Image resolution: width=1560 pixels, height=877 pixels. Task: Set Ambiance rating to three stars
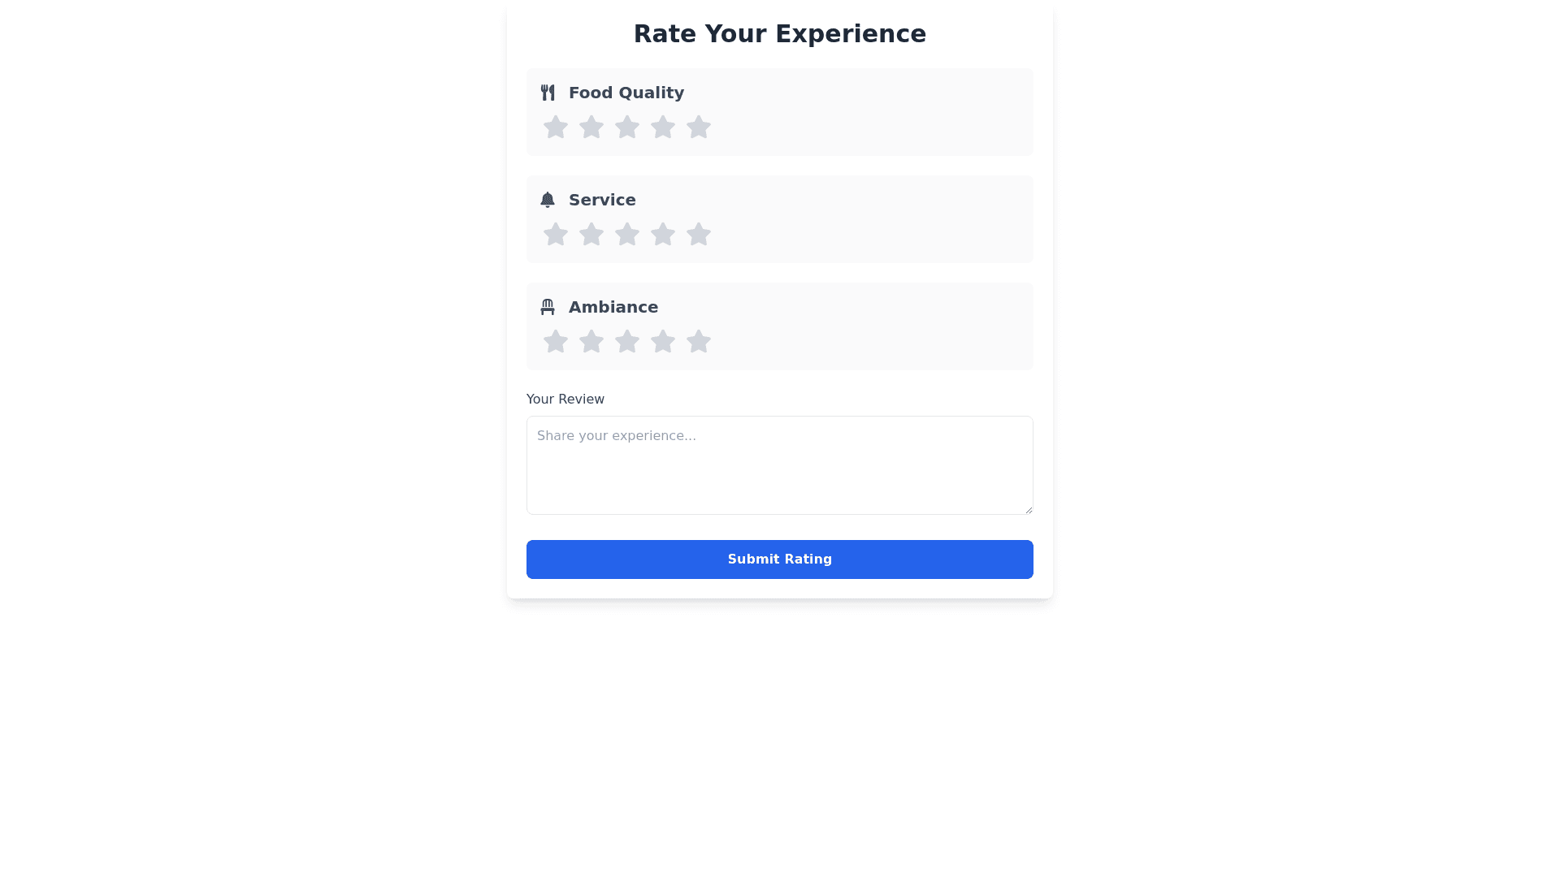click(627, 342)
